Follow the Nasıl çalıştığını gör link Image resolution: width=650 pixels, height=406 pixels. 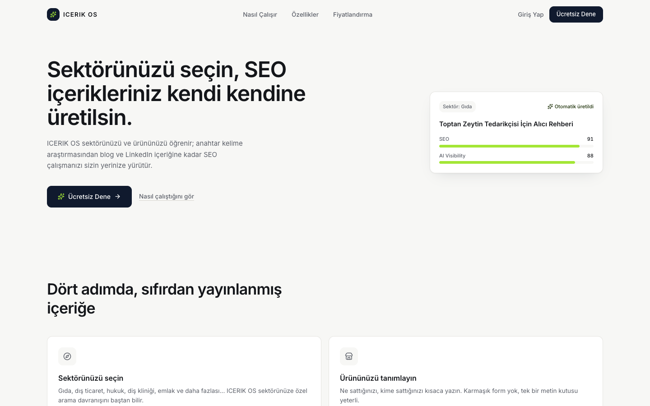167,196
